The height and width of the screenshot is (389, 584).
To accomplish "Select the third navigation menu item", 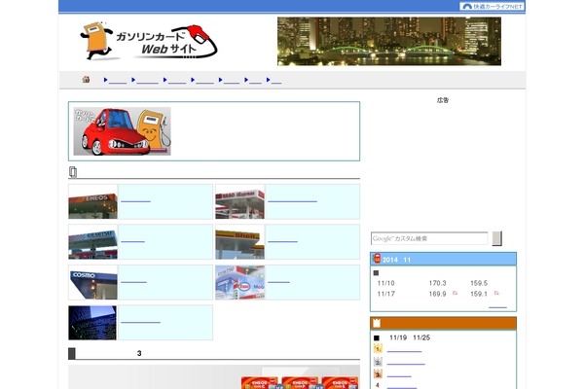I will [x=177, y=80].
